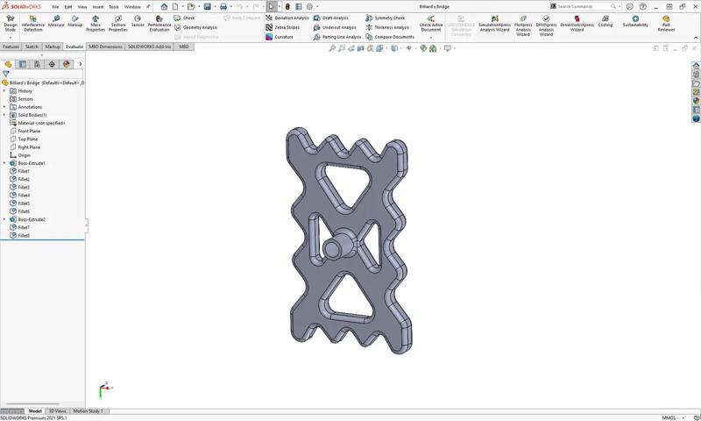
Task: Open Thickness Analysis
Action: (x=387, y=27)
